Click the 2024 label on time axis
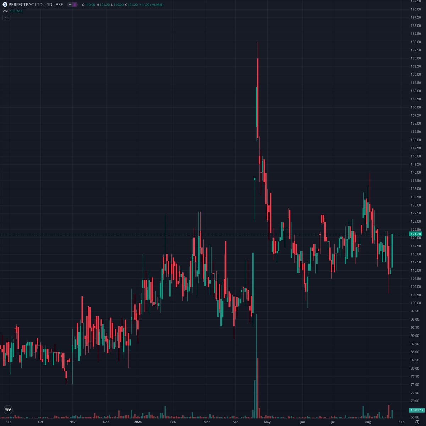This screenshot has width=426, height=426. (x=138, y=422)
